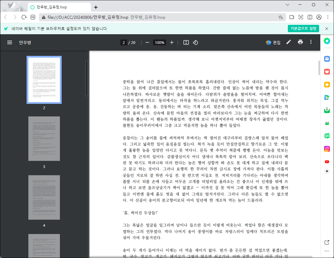This screenshot has height=258, width=334.
Task: Open the Webtoon sidebar icon
Action: pyautogui.click(x=327, y=136)
